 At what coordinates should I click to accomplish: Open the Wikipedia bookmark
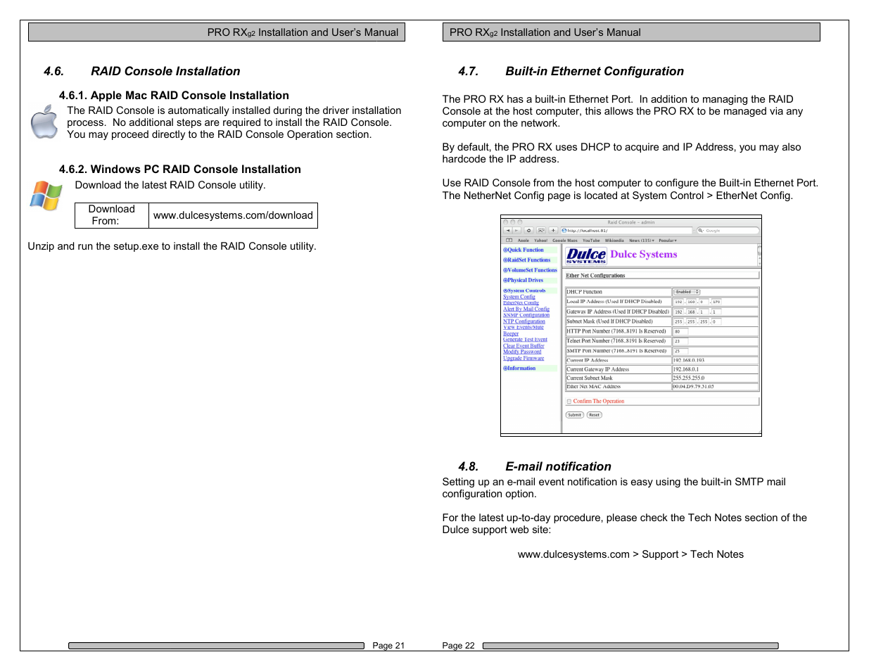[614, 241]
